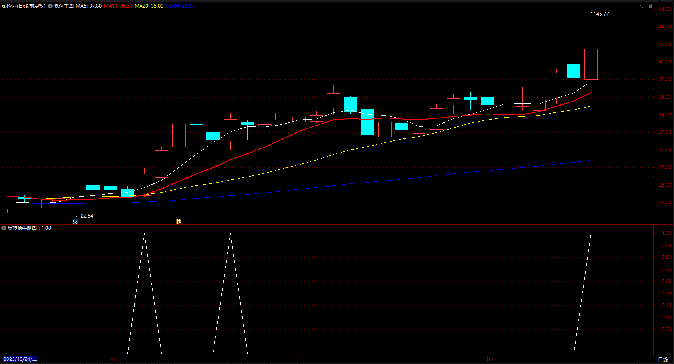Click the month 12 marker on time axis

tap(490, 360)
